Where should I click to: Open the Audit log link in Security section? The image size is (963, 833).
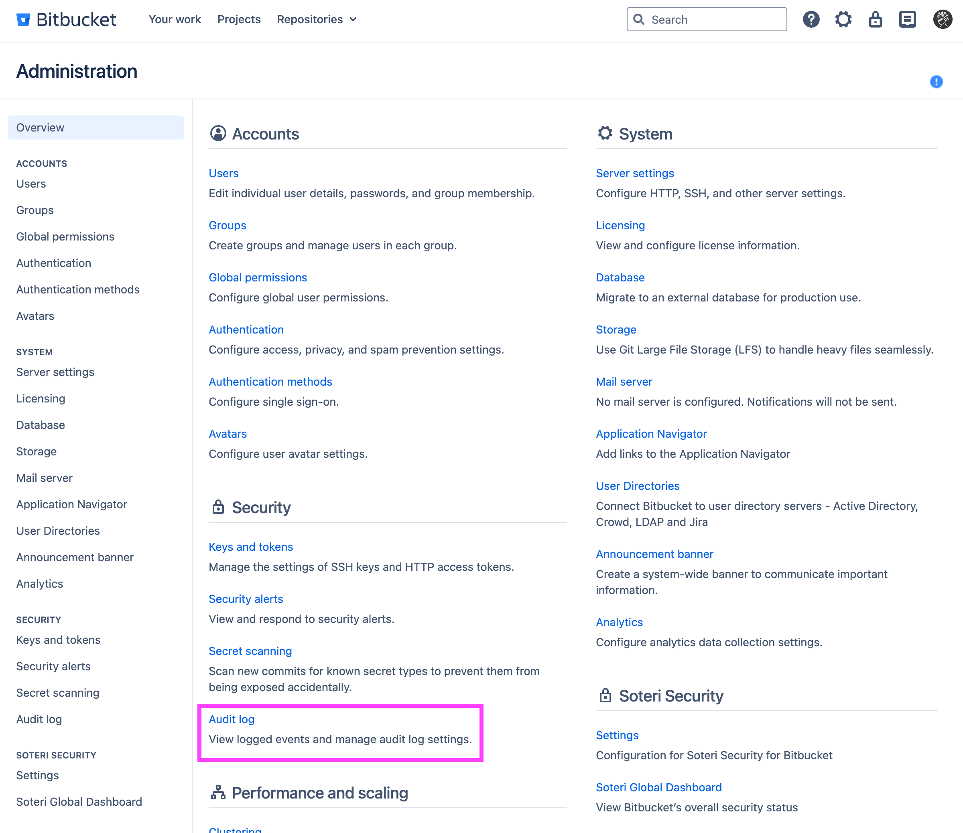coord(231,719)
